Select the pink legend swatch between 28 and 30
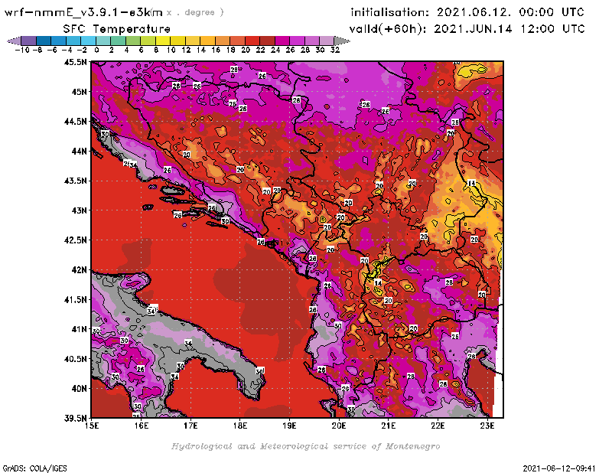 click(x=311, y=41)
